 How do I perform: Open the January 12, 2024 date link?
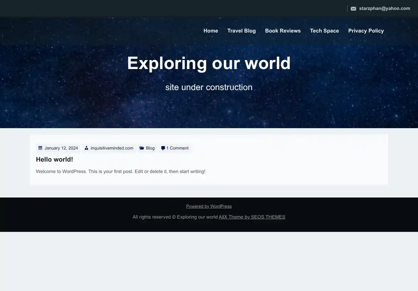tap(61, 148)
